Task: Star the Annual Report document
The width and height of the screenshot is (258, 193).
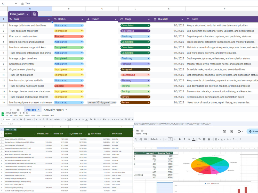Action: [x=20, y=113]
